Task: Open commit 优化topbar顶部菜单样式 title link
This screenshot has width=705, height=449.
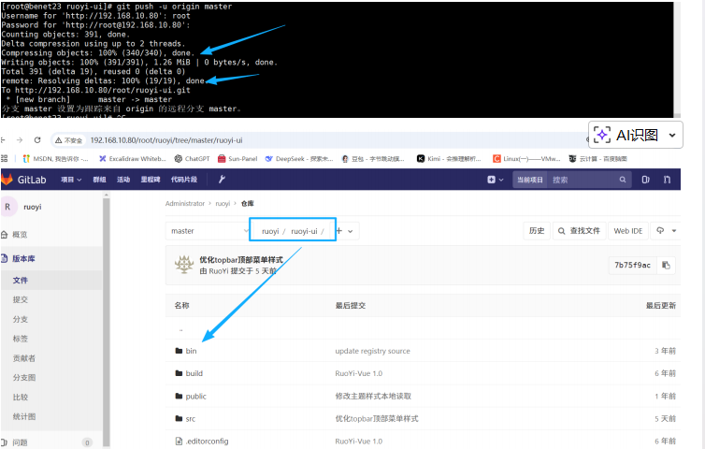Action: coord(241,260)
